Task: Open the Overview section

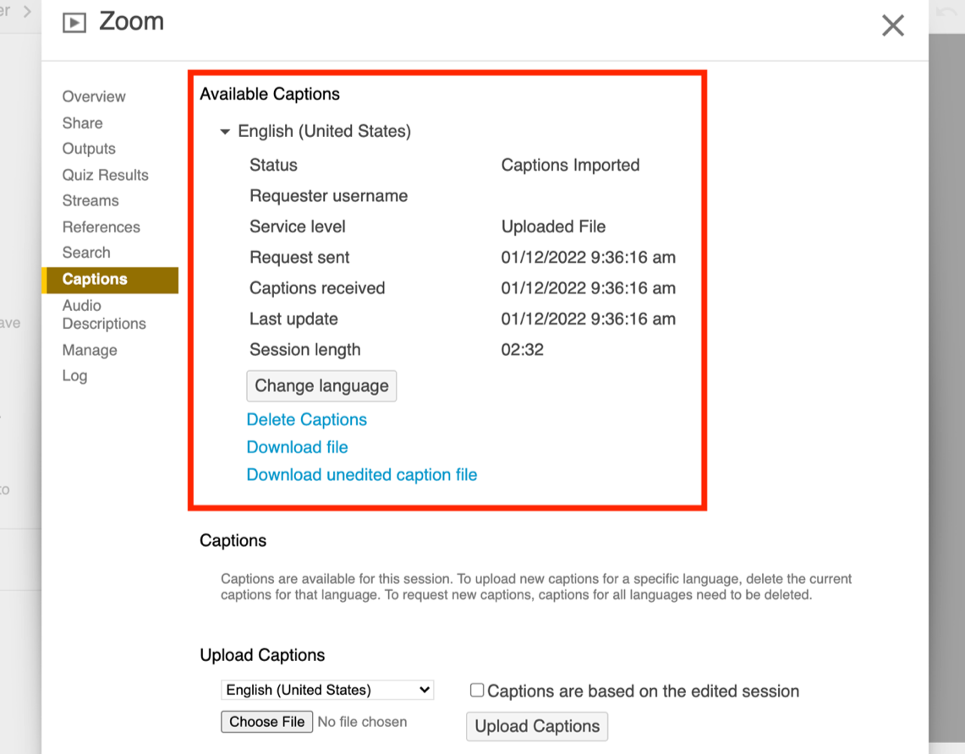Action: click(x=94, y=96)
